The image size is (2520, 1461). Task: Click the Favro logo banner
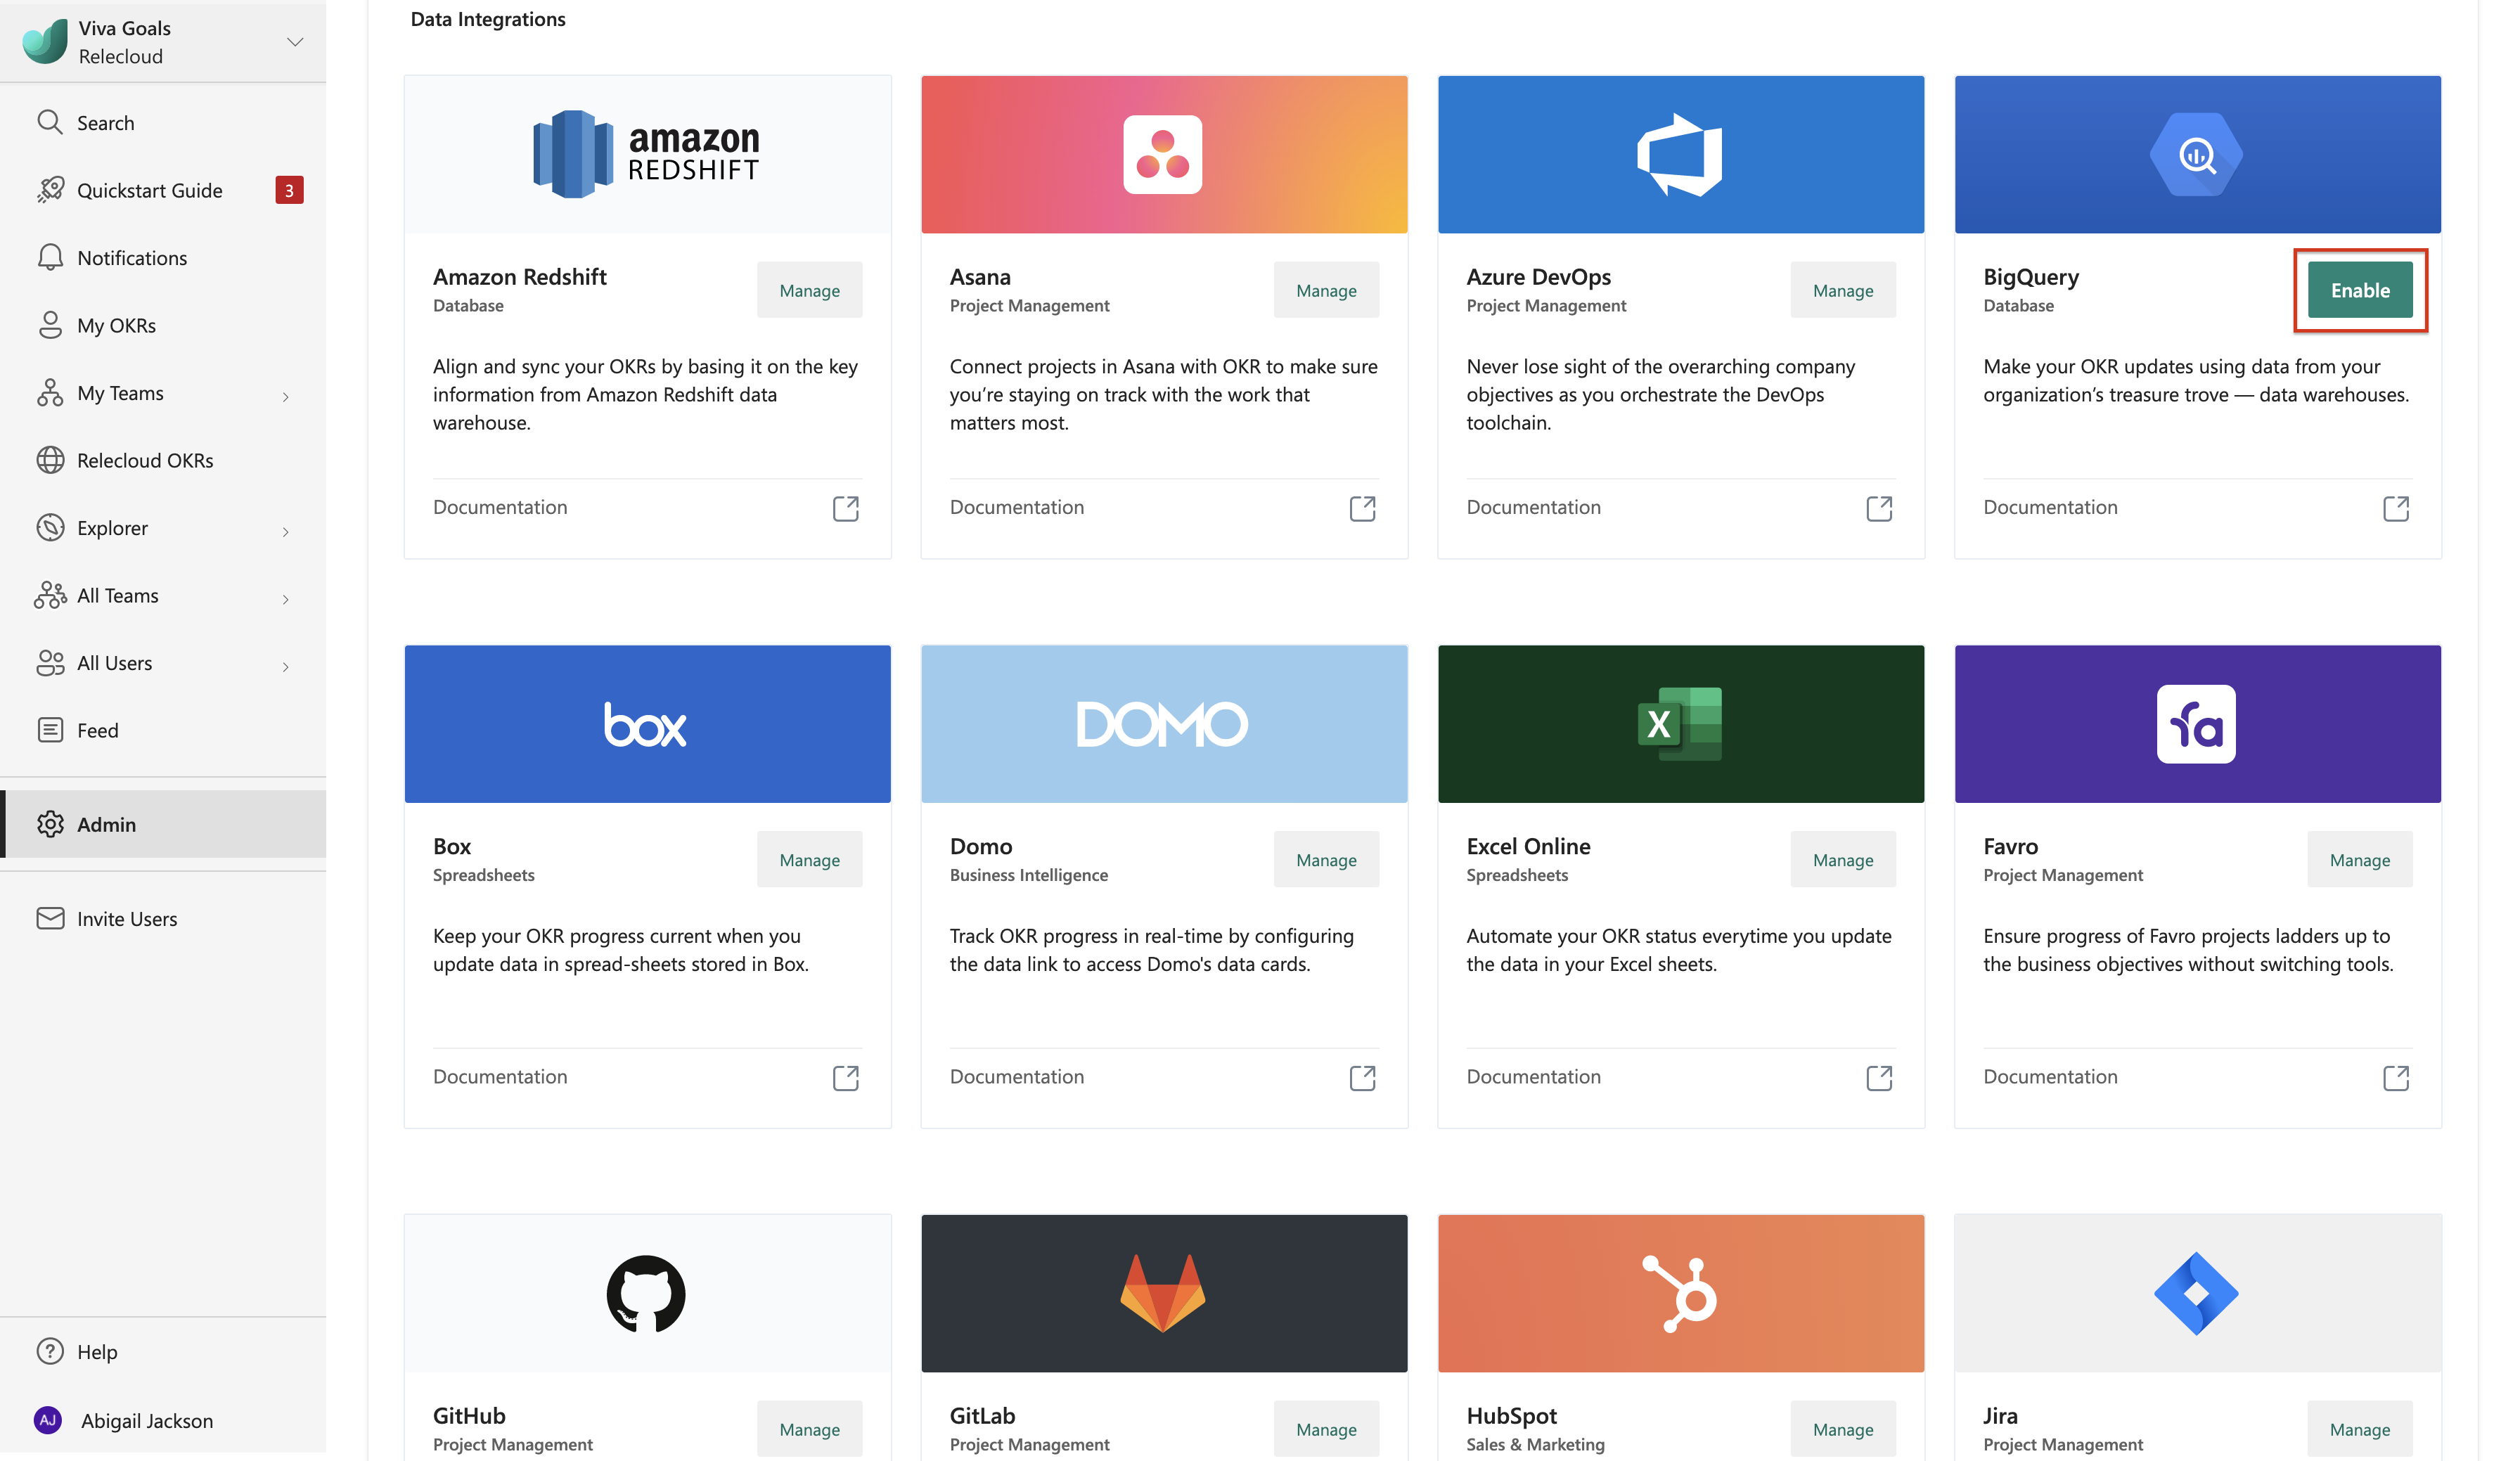click(2199, 724)
